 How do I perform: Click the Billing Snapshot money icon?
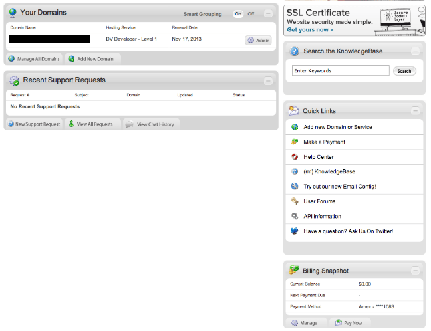[293, 270]
